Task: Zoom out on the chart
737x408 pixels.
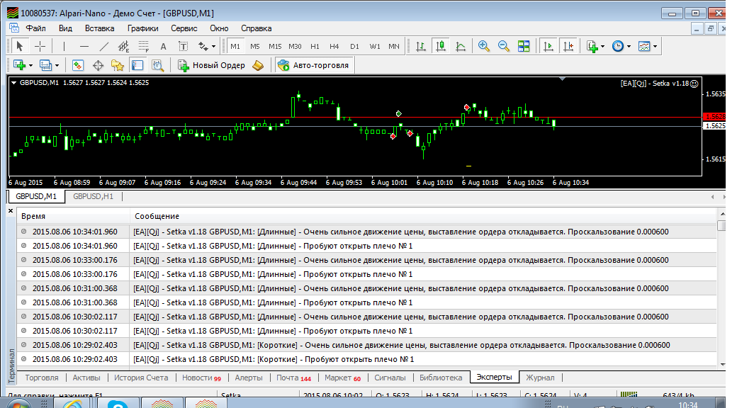Action: [503, 46]
